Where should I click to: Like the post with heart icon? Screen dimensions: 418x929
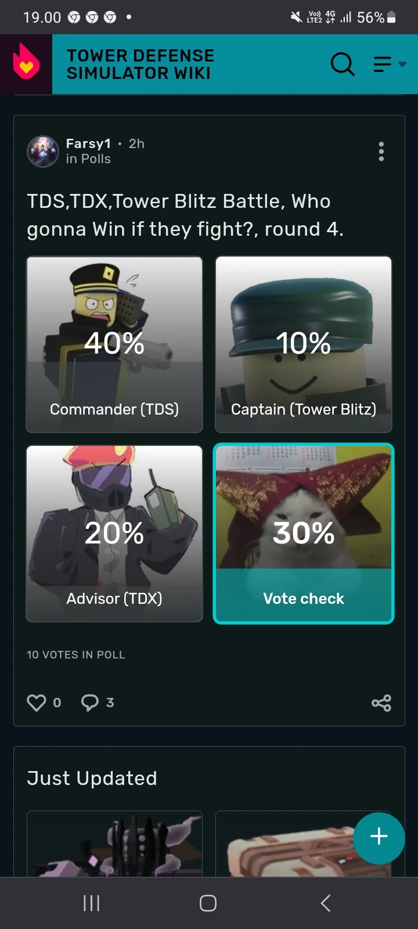(36, 703)
